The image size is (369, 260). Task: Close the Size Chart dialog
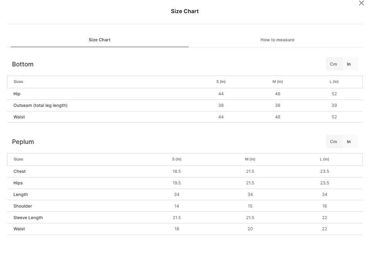361,3
